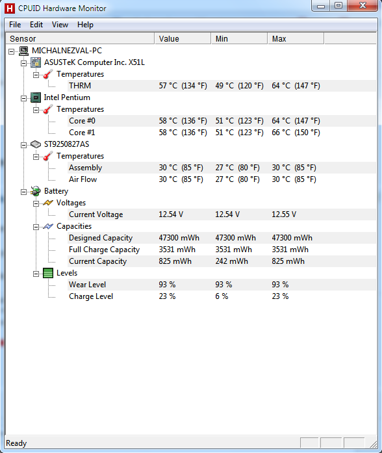Collapse the MICHALNEZVAL-PC root node
The image size is (382, 453).
click(x=11, y=51)
